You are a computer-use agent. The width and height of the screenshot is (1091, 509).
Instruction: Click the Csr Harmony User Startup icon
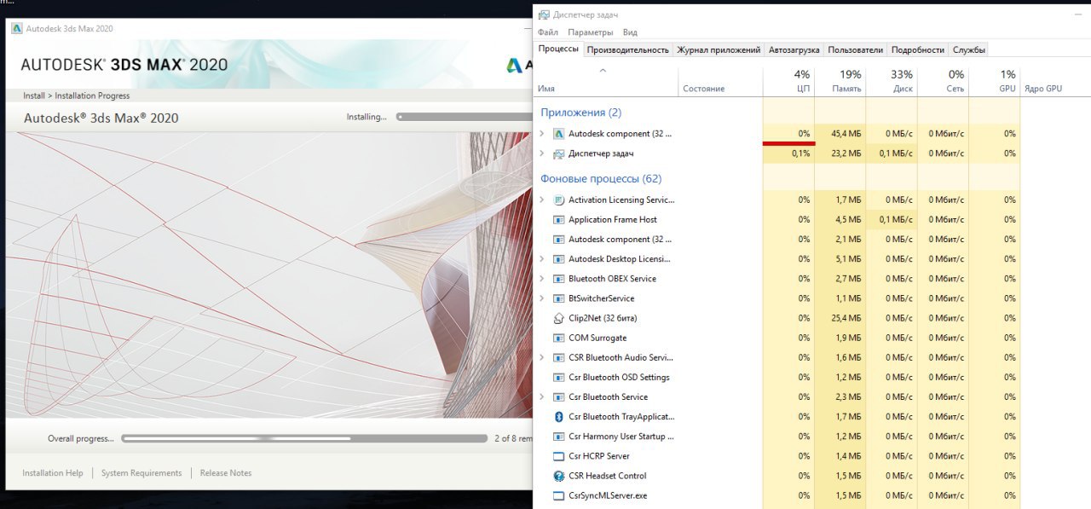coord(559,437)
